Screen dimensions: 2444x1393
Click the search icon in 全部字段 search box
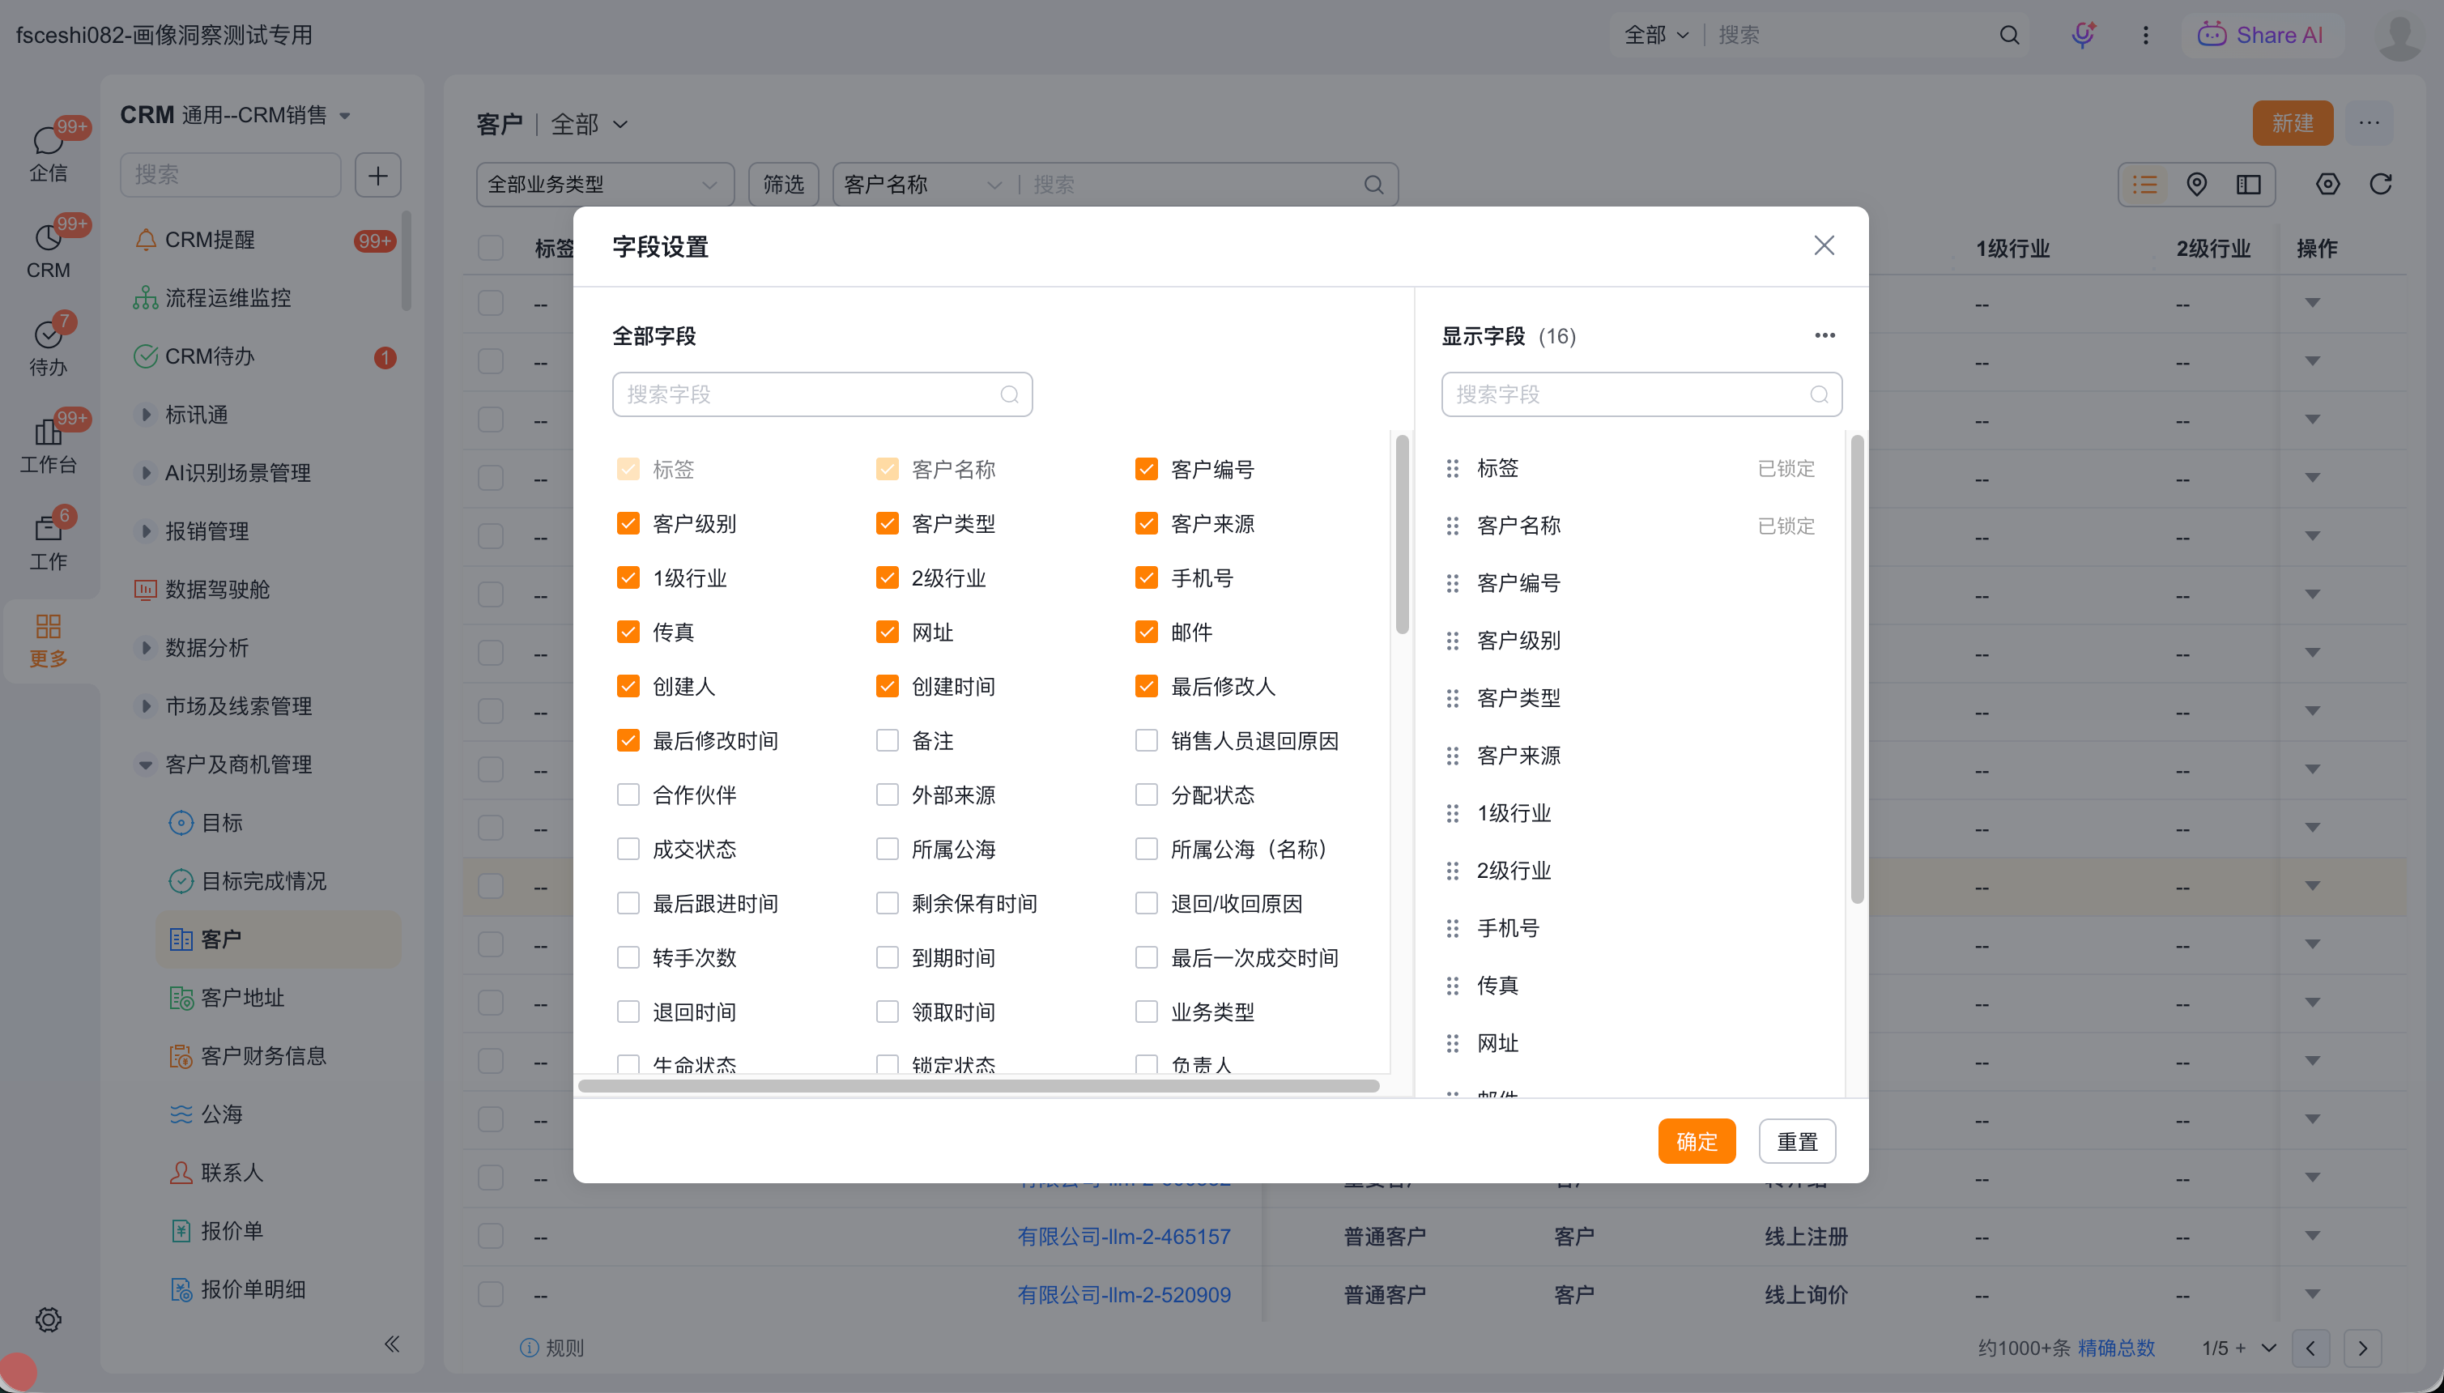[1009, 394]
